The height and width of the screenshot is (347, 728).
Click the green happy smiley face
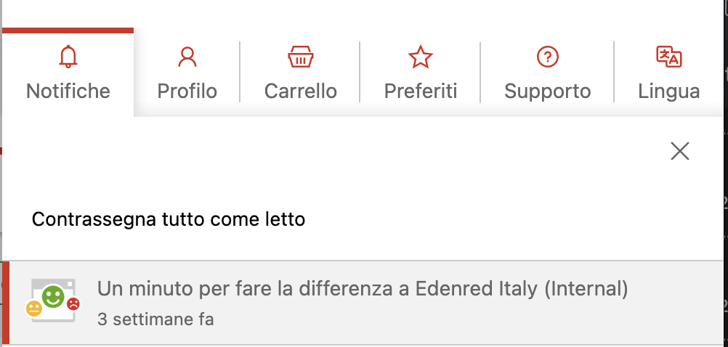(53, 296)
